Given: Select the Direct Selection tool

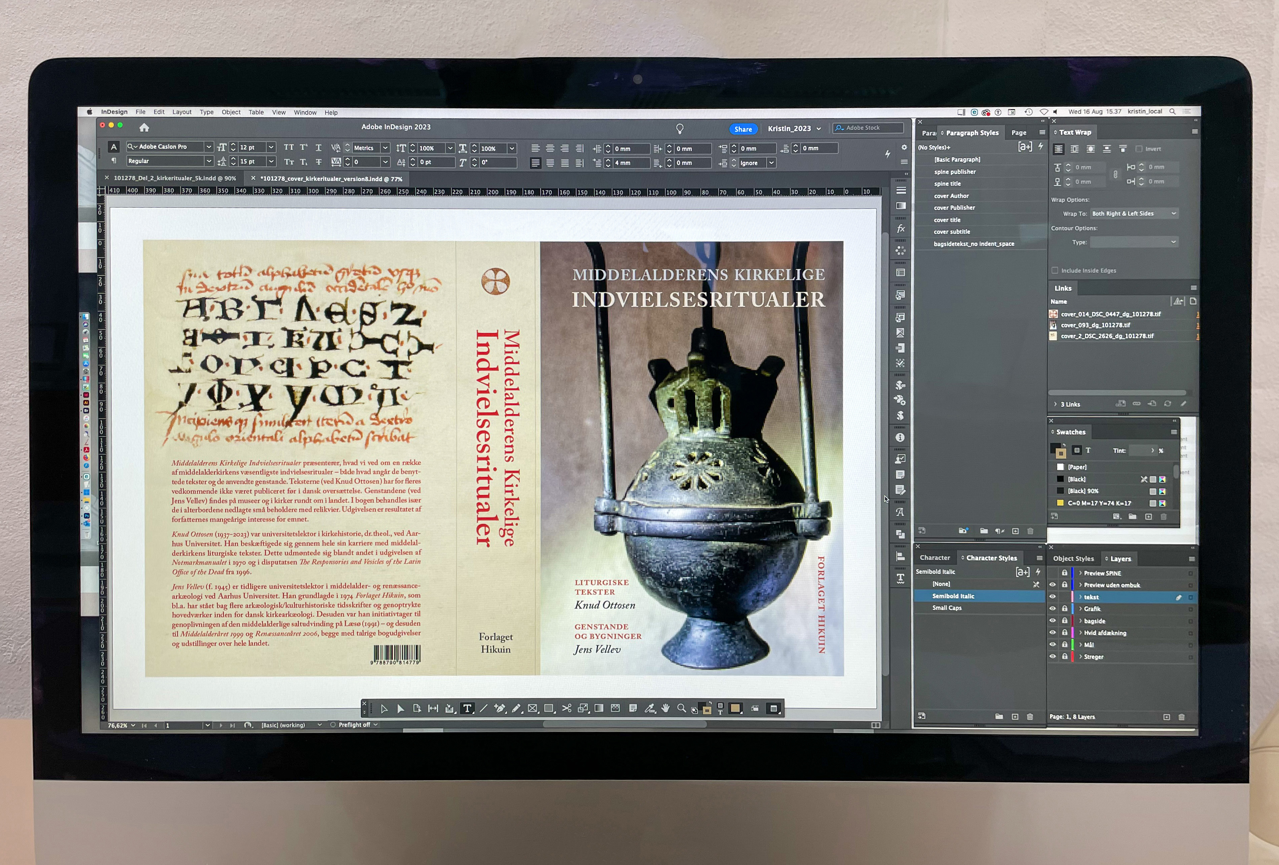Looking at the screenshot, I should 401,709.
